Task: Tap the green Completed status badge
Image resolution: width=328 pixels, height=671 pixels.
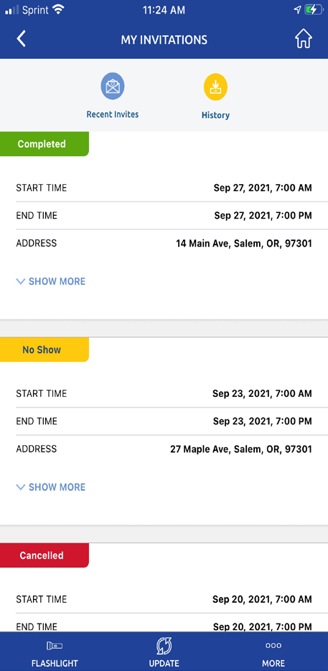Action: (44, 144)
